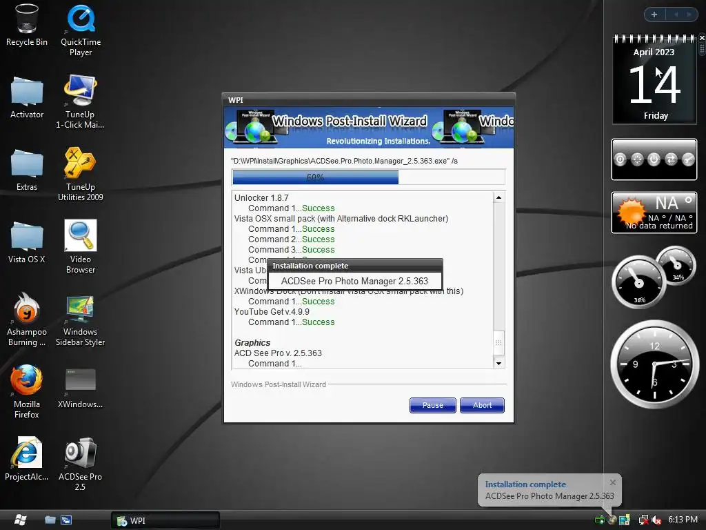Launch Mozilla Firefox shortcut
The width and height of the screenshot is (706, 530).
27,392
